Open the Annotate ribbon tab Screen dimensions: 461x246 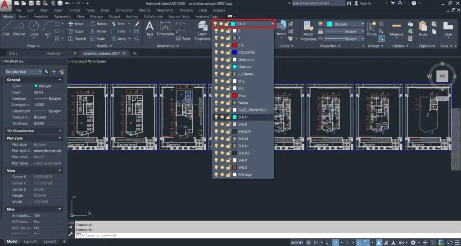coord(41,17)
